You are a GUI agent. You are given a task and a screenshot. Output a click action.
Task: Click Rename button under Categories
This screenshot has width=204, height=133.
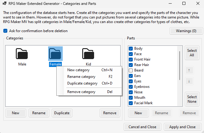(39, 113)
